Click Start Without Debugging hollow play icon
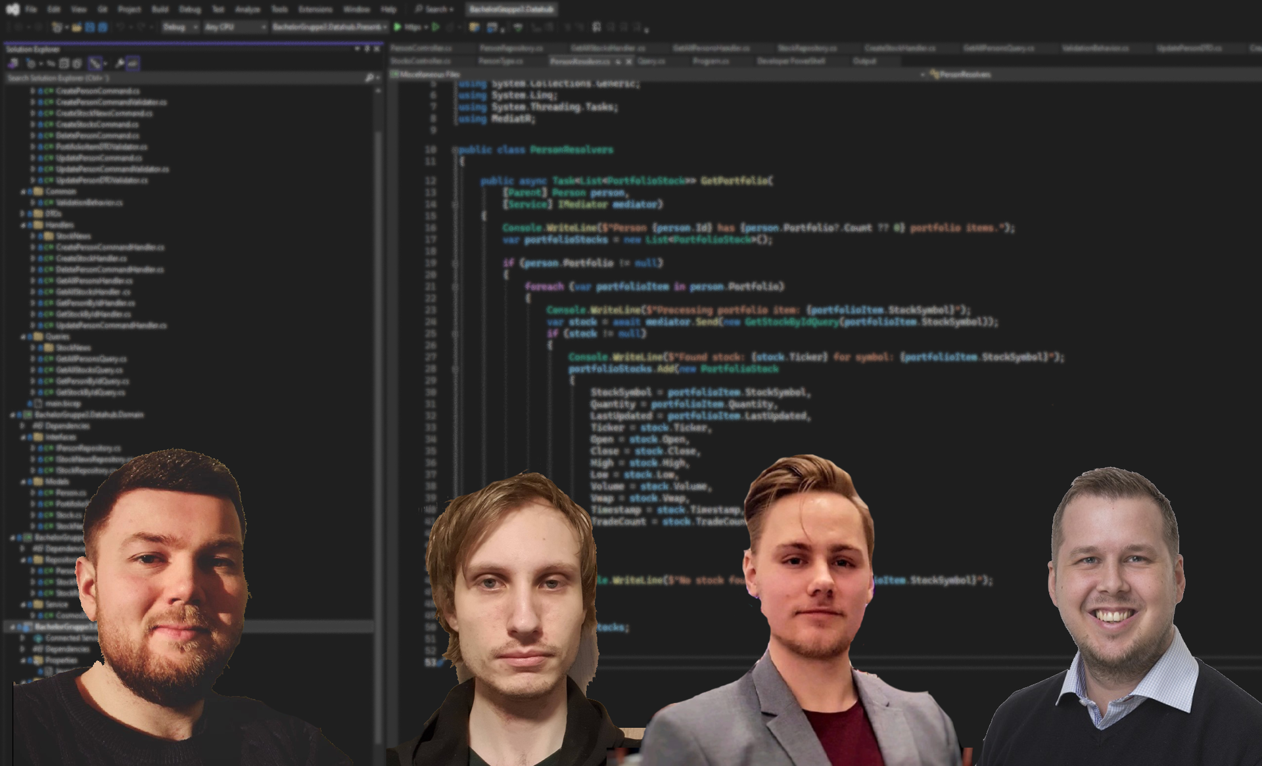The width and height of the screenshot is (1262, 766). pos(435,27)
